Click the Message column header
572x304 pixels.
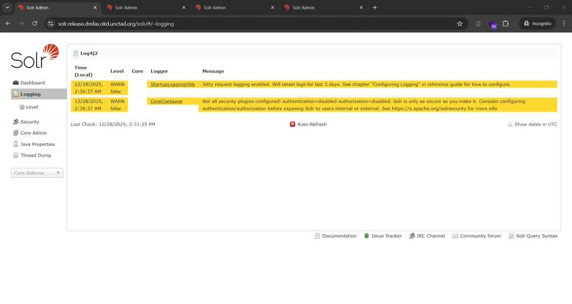click(x=213, y=71)
